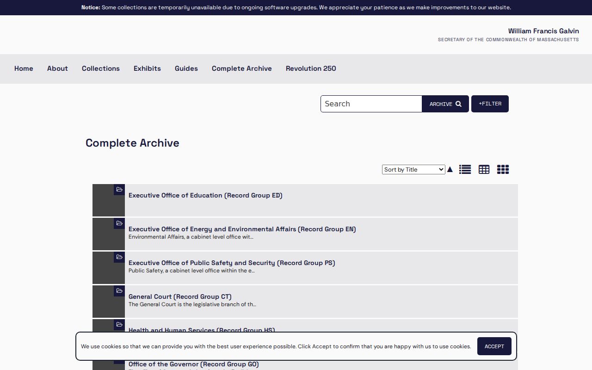Viewport: 592px width, 370px height.
Task: Open folder icon for Public Safety and Security
Action: pyautogui.click(x=119, y=257)
